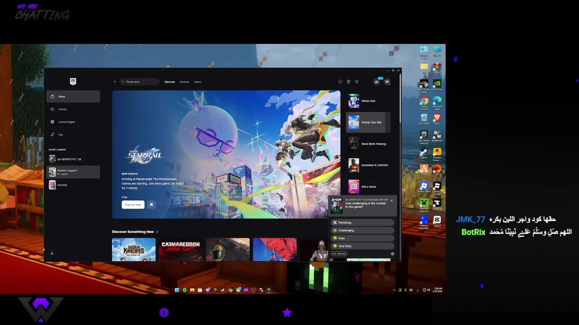Viewport: 579px width, 325px height.
Task: Open the Library section
Action: [x=73, y=109]
